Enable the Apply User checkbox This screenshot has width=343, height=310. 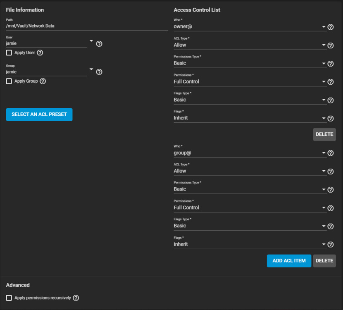click(9, 53)
